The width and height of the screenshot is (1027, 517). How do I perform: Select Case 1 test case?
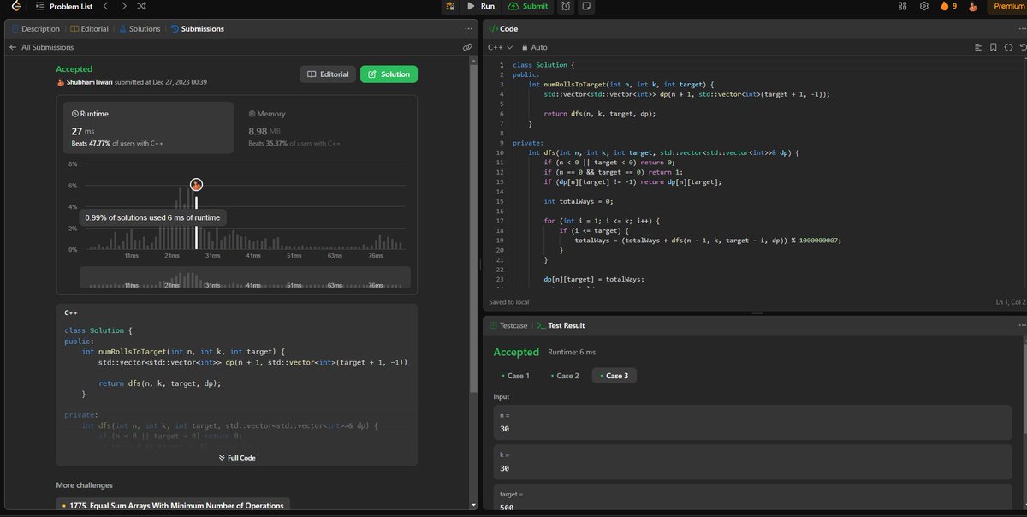514,376
